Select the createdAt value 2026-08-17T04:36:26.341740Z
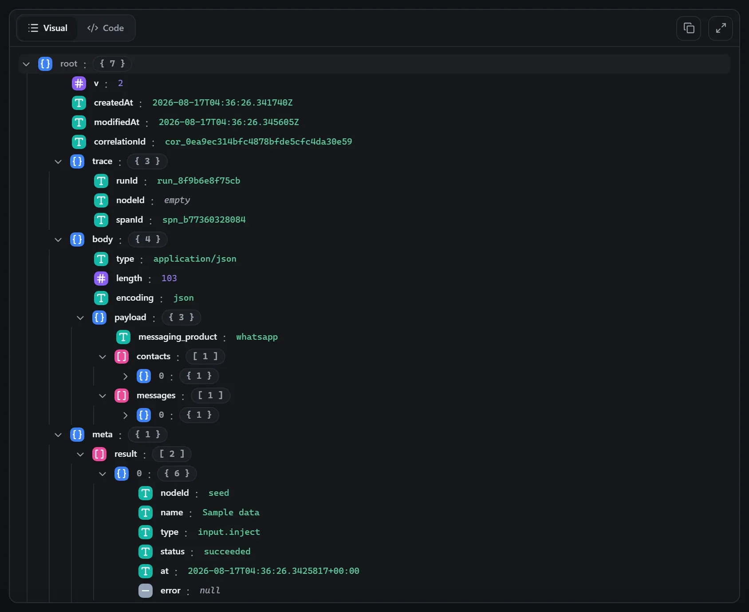The image size is (749, 612). (223, 103)
